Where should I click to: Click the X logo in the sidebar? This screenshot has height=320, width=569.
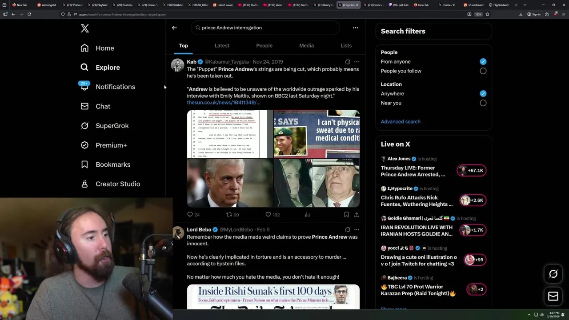coord(85,28)
